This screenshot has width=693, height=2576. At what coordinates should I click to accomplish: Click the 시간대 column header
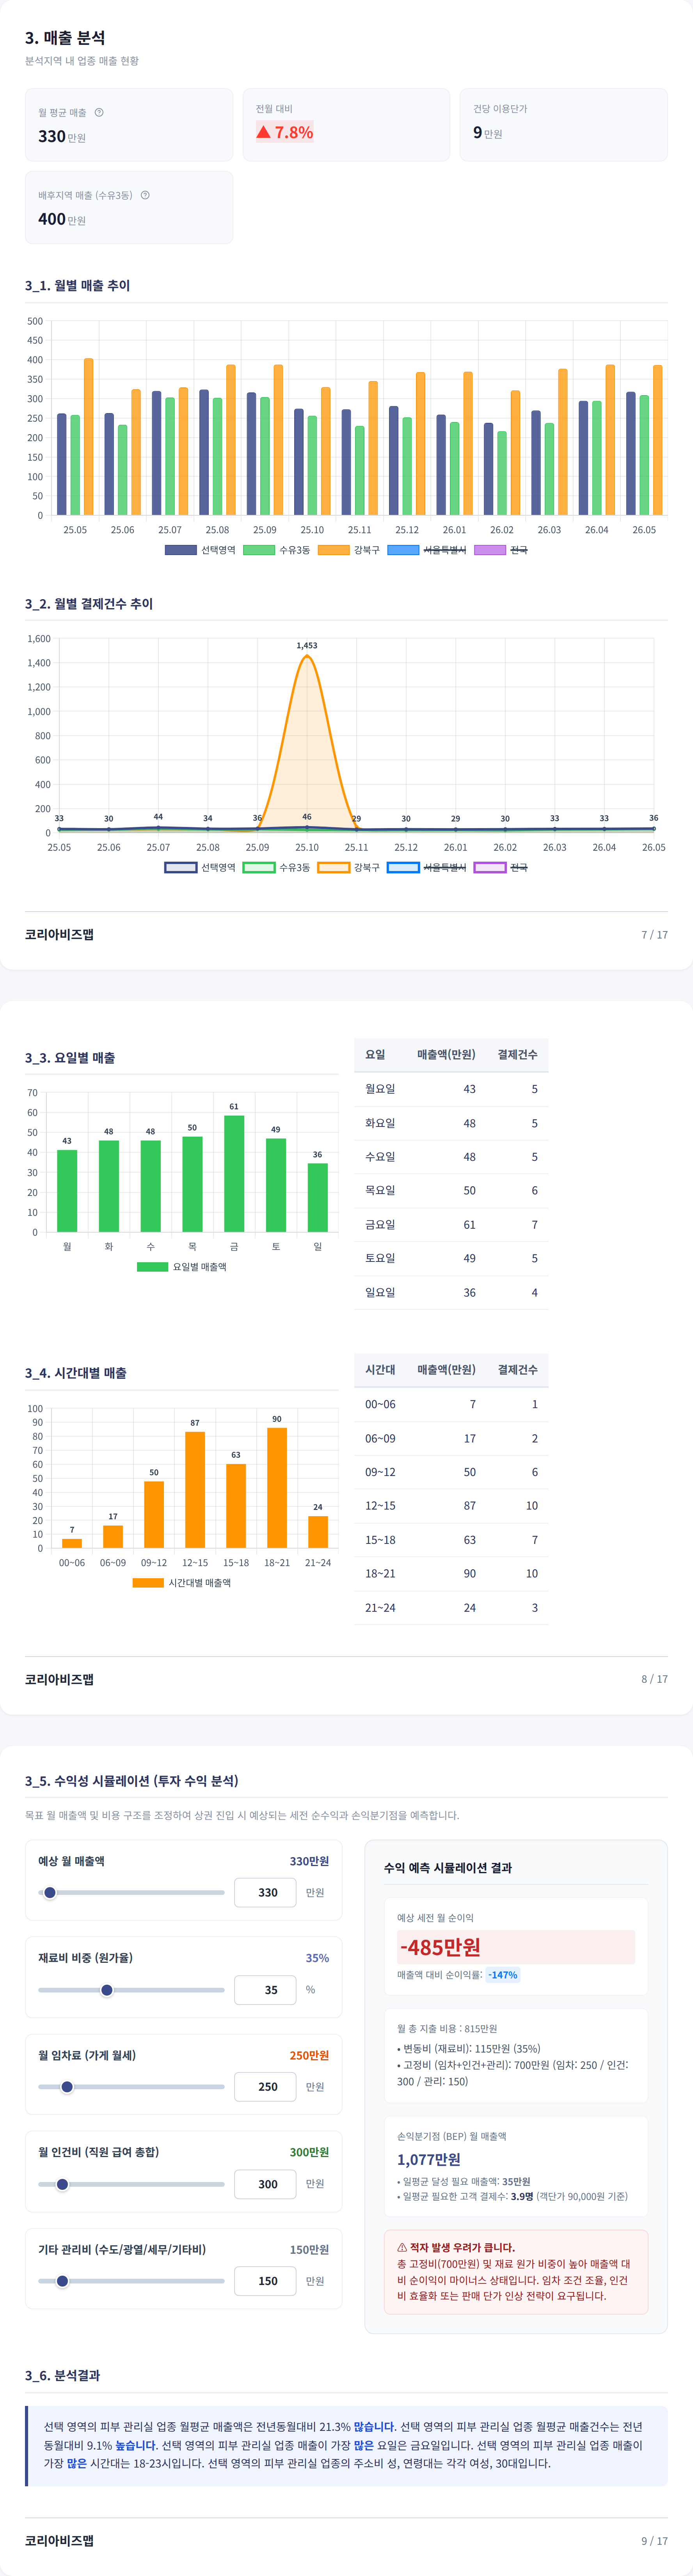click(380, 1370)
